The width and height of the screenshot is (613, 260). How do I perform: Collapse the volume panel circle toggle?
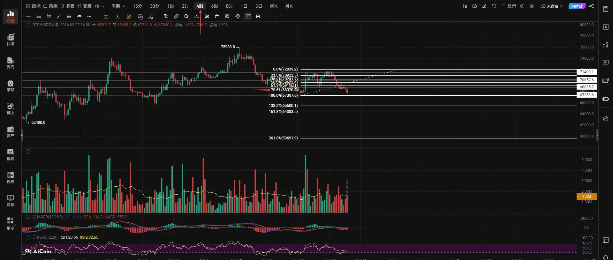pos(28,152)
